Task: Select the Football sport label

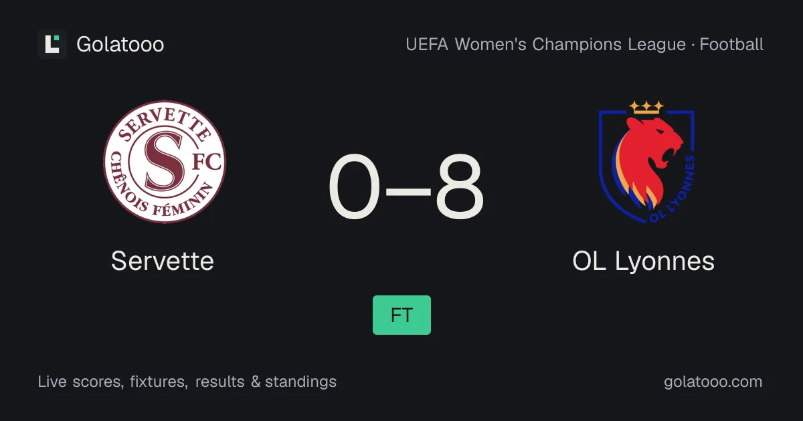Action: (731, 45)
